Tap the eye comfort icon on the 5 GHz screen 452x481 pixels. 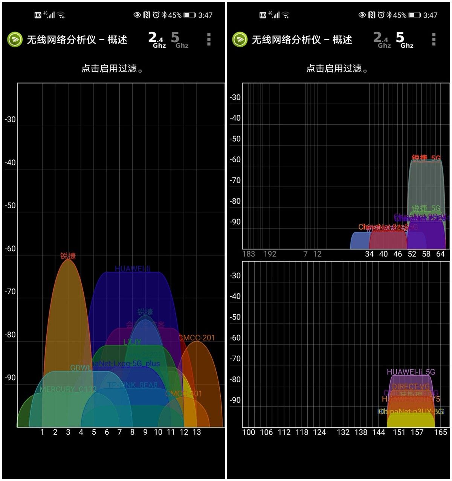[362, 15]
